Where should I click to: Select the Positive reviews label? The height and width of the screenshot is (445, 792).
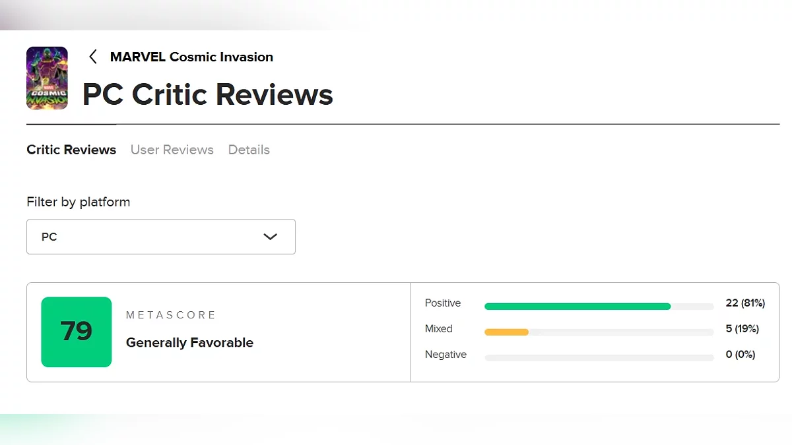click(x=443, y=303)
